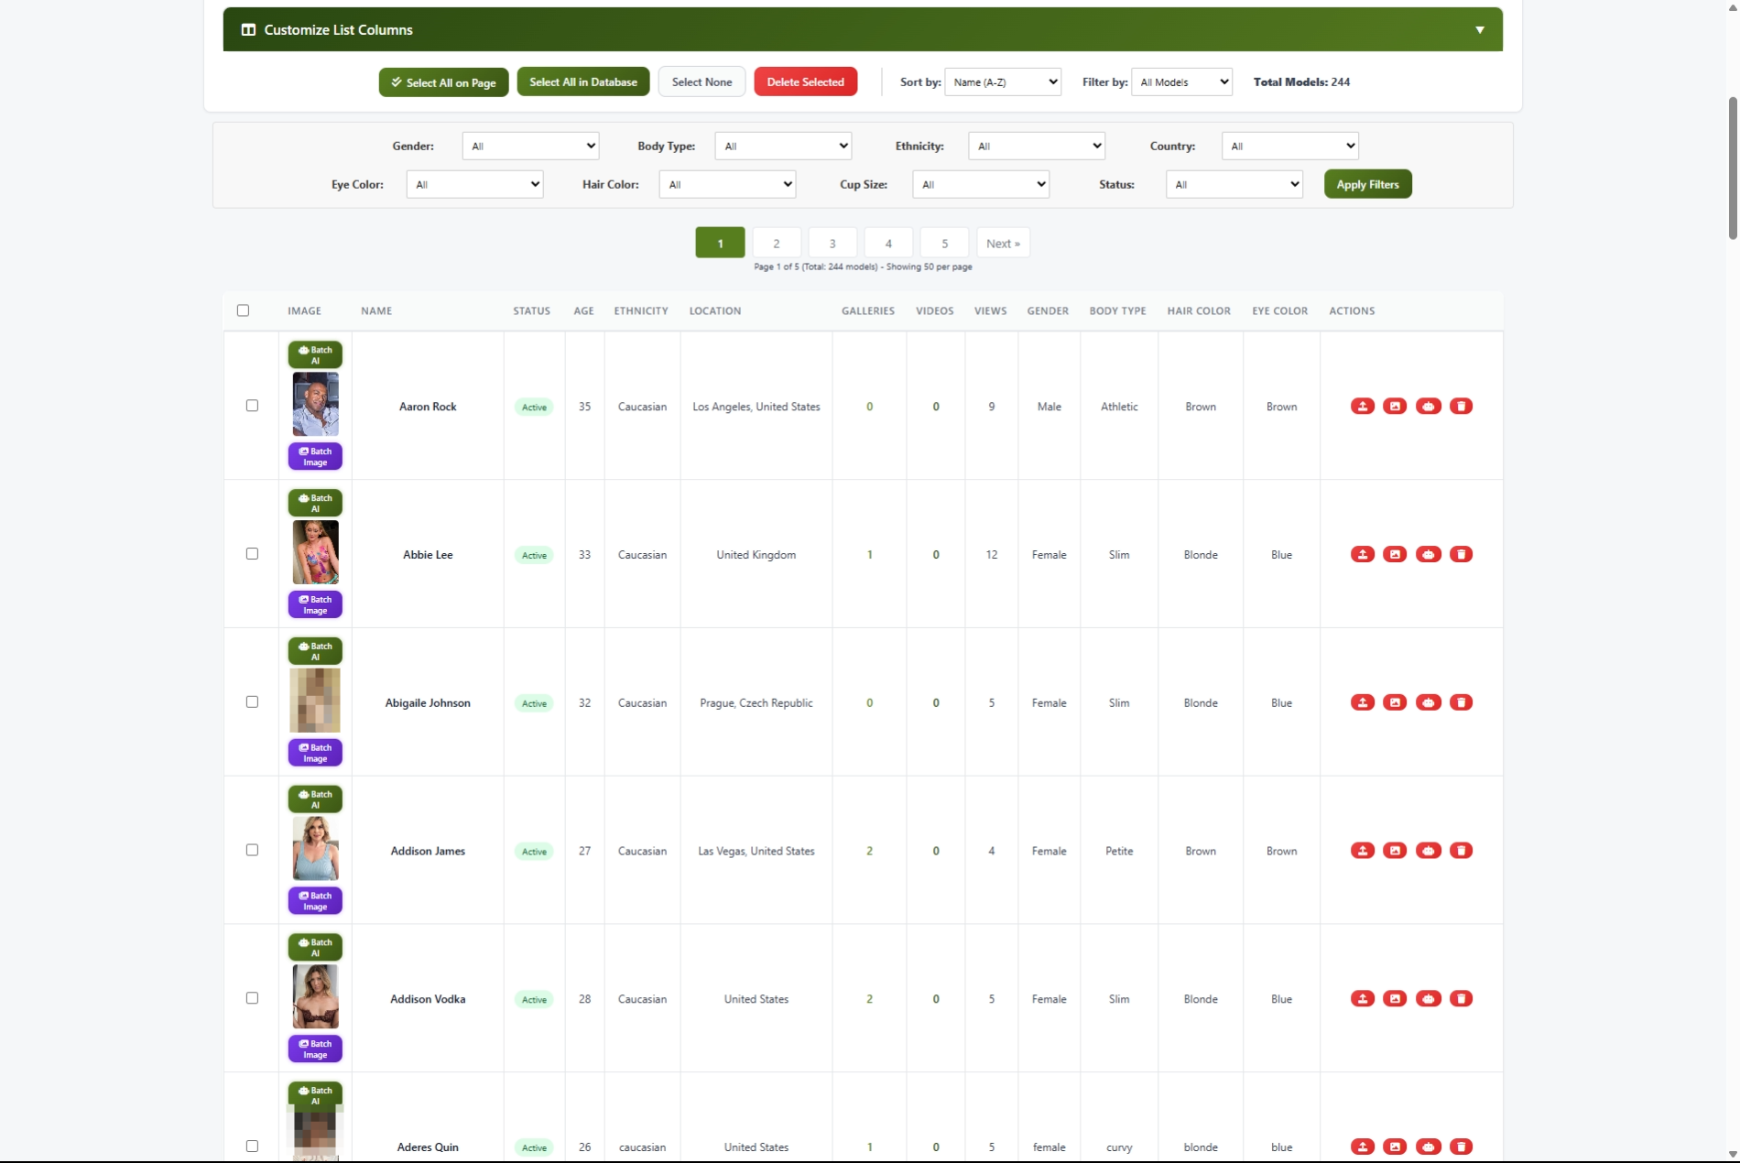1740x1163 pixels.
Task: Open the Gender filter dropdown
Action: point(530,147)
